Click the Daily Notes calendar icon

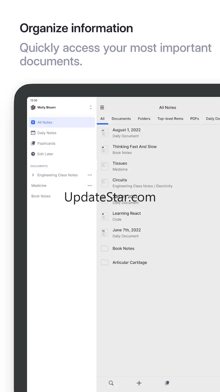(33, 133)
